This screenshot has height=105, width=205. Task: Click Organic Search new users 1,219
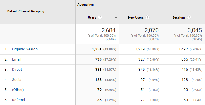point(140,49)
